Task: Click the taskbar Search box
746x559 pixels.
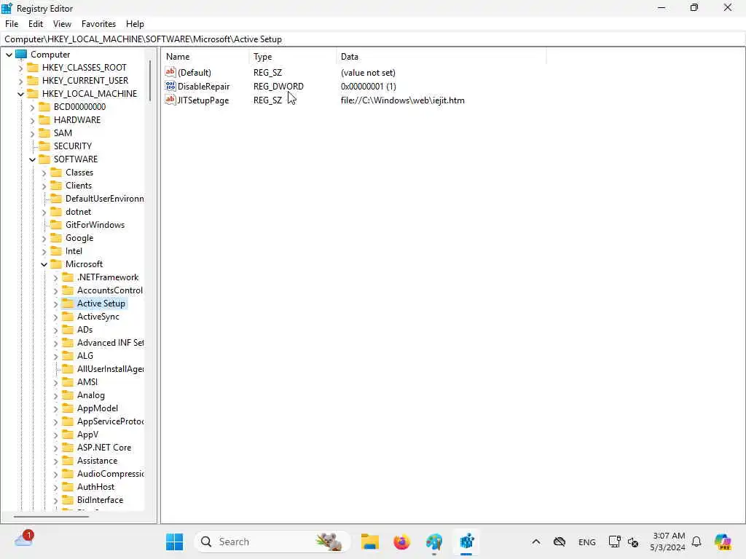Action: pyautogui.click(x=272, y=542)
